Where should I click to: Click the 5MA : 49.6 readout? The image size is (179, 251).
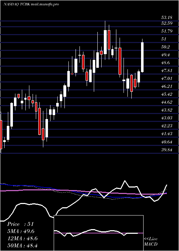(21, 231)
